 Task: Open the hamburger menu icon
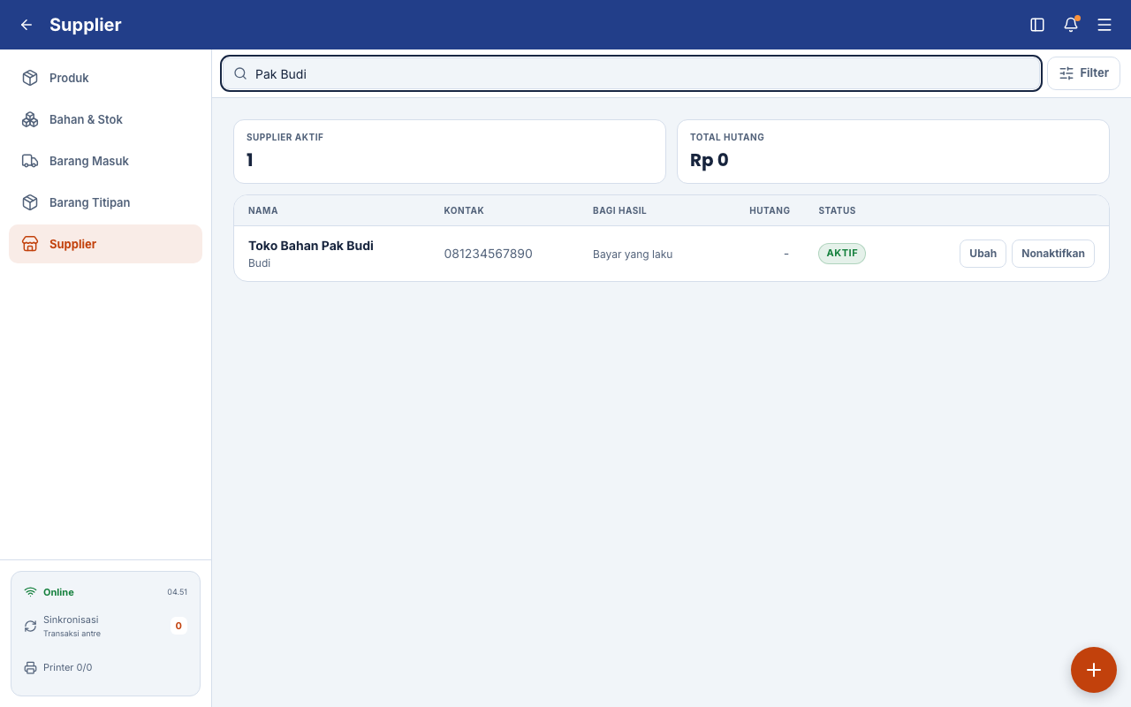pos(1104,25)
